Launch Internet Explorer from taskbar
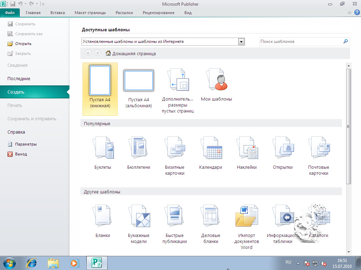361x270 pixels. [32, 263]
